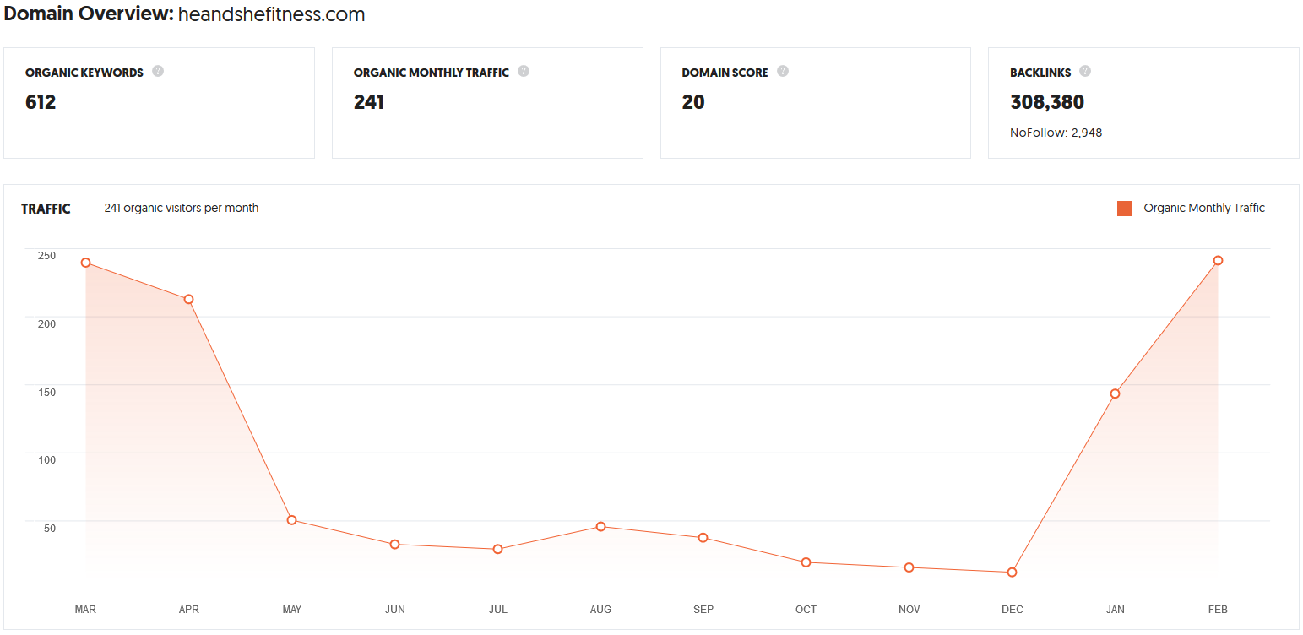Click the JUL data point marker
1303x635 pixels.
pos(498,549)
